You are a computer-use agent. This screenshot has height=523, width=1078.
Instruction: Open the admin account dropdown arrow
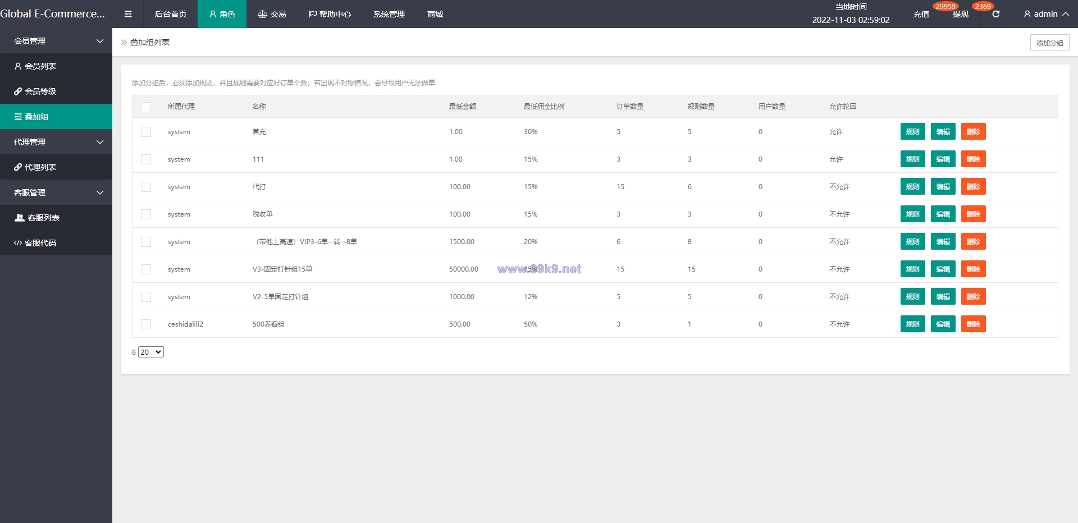click(1065, 14)
